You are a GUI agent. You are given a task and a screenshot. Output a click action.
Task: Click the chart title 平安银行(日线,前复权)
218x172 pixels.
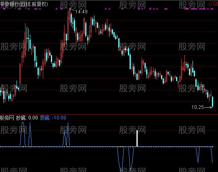pyautogui.click(x=24, y=4)
